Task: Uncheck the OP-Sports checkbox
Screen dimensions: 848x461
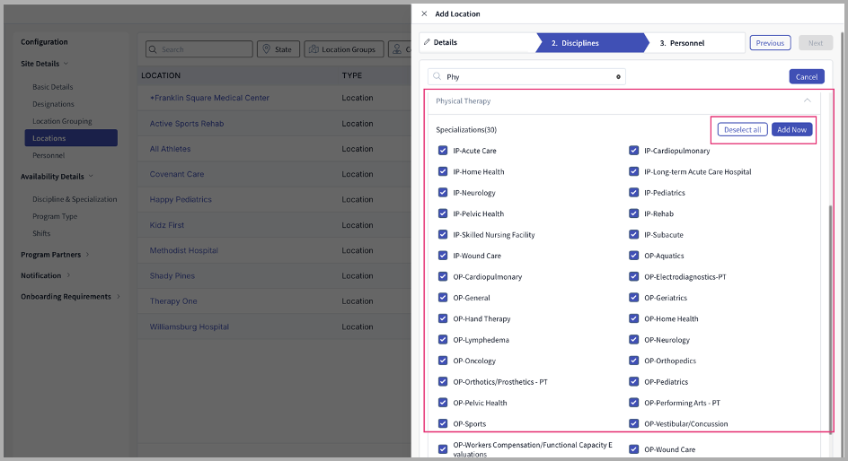Action: (x=443, y=424)
